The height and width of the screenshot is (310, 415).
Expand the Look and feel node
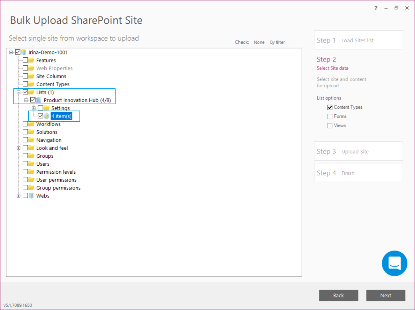(x=19, y=148)
